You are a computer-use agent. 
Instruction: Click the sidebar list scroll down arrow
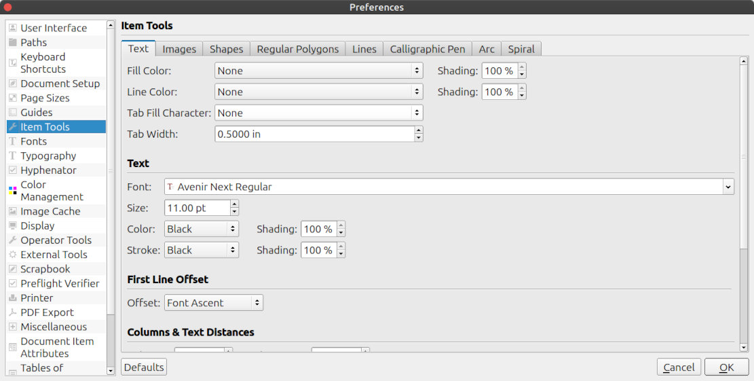coord(111,370)
